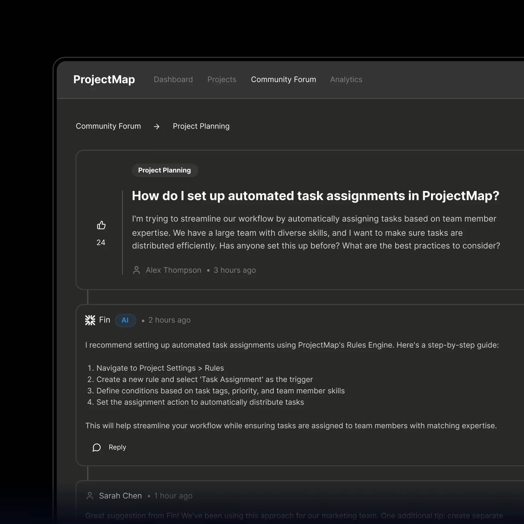The height and width of the screenshot is (524, 524).
Task: Click the post body paragraph text
Action: [316, 232]
